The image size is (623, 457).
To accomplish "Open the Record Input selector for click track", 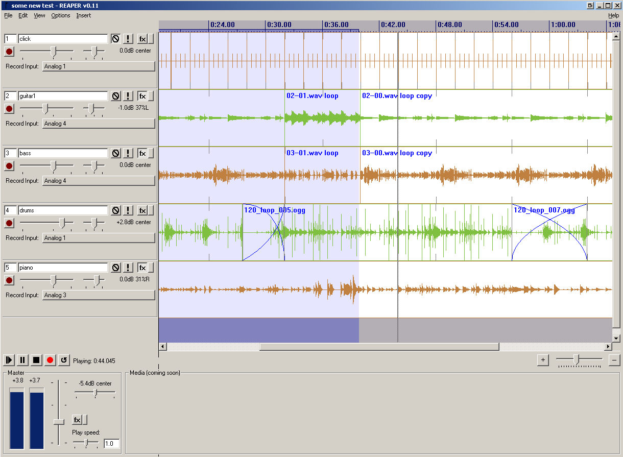I will click(99, 66).
